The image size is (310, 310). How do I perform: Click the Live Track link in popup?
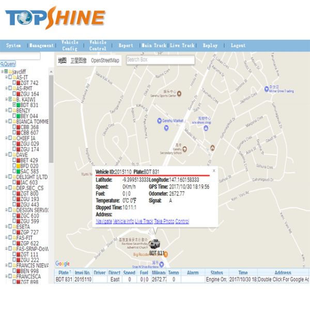pos(144,221)
